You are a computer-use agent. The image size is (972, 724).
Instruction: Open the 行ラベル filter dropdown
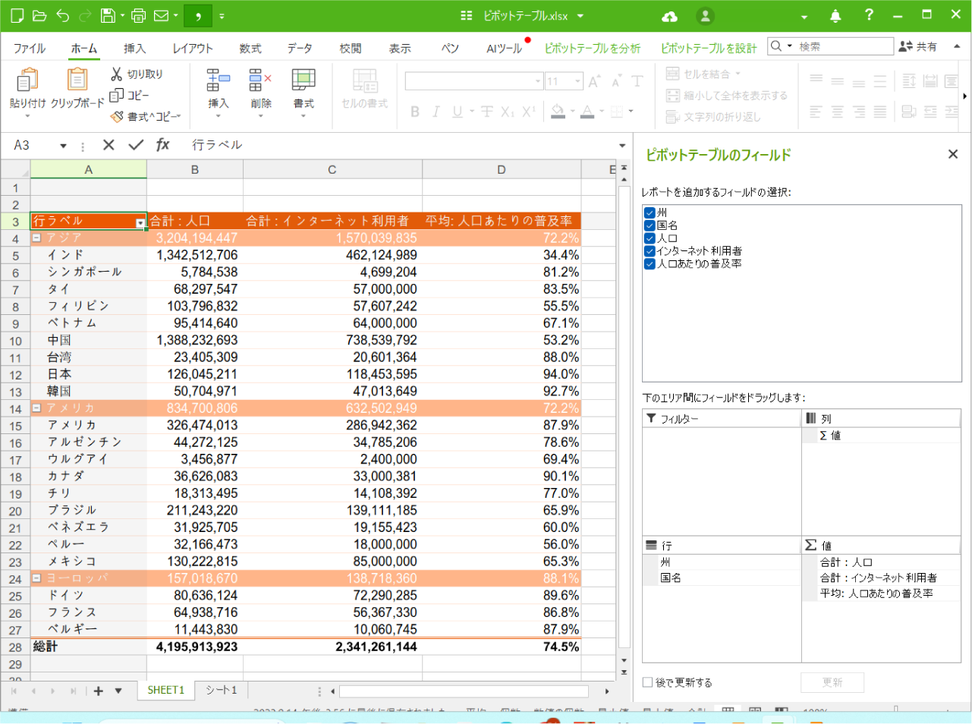pyautogui.click(x=140, y=222)
